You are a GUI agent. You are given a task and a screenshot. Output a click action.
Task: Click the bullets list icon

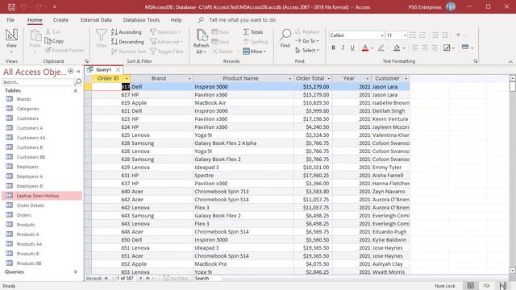(413, 35)
